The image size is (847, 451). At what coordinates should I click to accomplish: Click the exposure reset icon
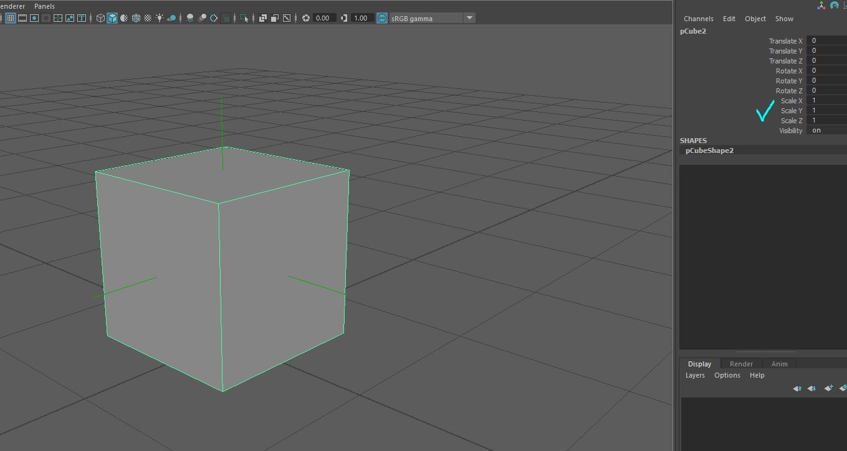click(x=306, y=18)
